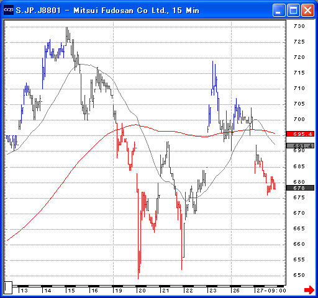Click the red 695.4 moving average label
The width and height of the screenshot is (318, 298).
point(300,134)
